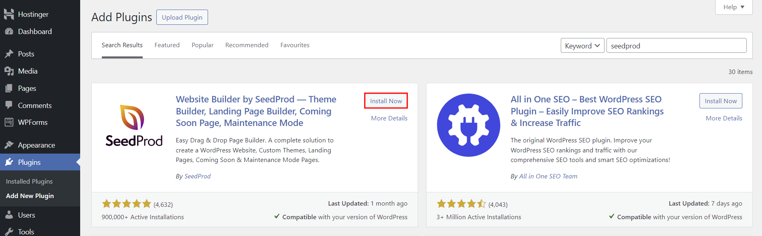The height and width of the screenshot is (236, 762).
Task: Open the Dashboard gauge icon
Action: click(x=9, y=32)
